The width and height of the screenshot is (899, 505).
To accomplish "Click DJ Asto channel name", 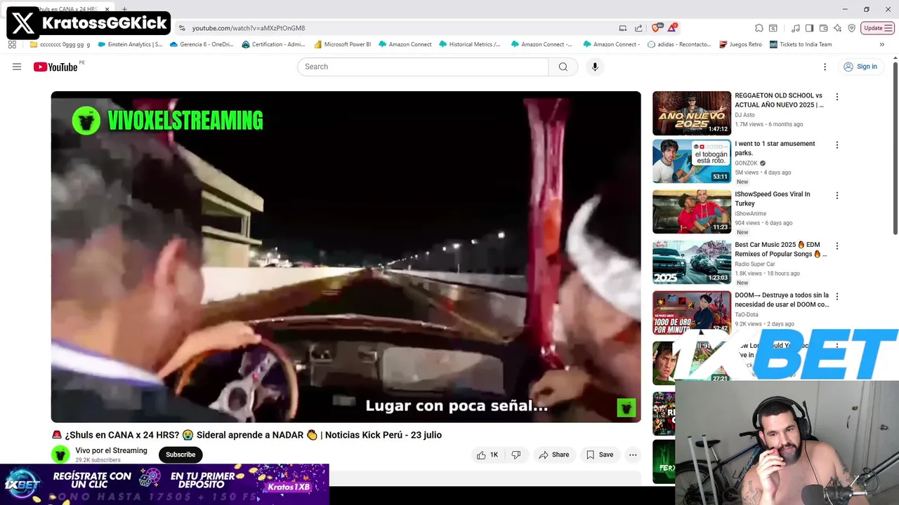I will 744,115.
